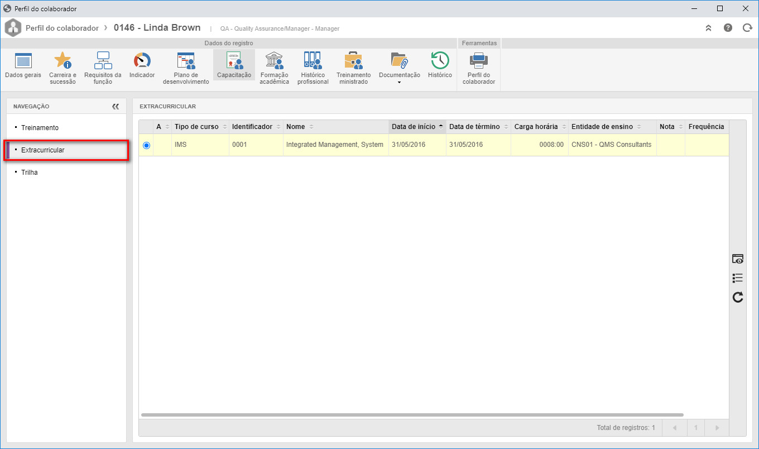Image resolution: width=759 pixels, height=449 pixels.
Task: Refresh the profile with top-right reload icon
Action: click(747, 27)
